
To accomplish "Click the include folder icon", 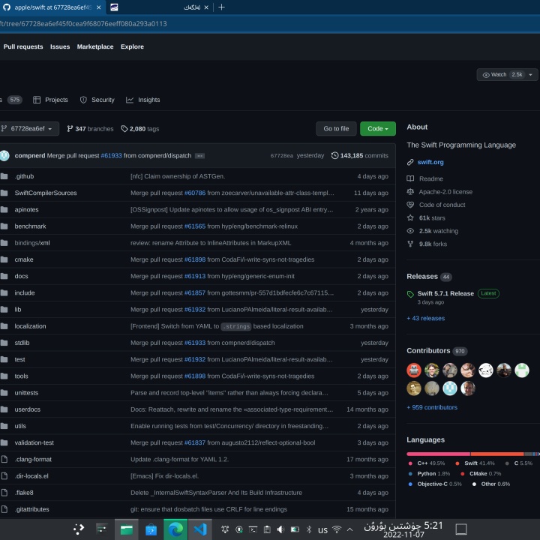I will coord(4,292).
